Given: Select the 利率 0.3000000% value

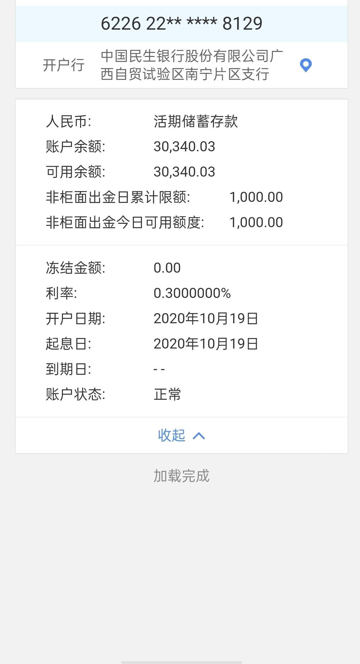Looking at the screenshot, I should click(192, 293).
